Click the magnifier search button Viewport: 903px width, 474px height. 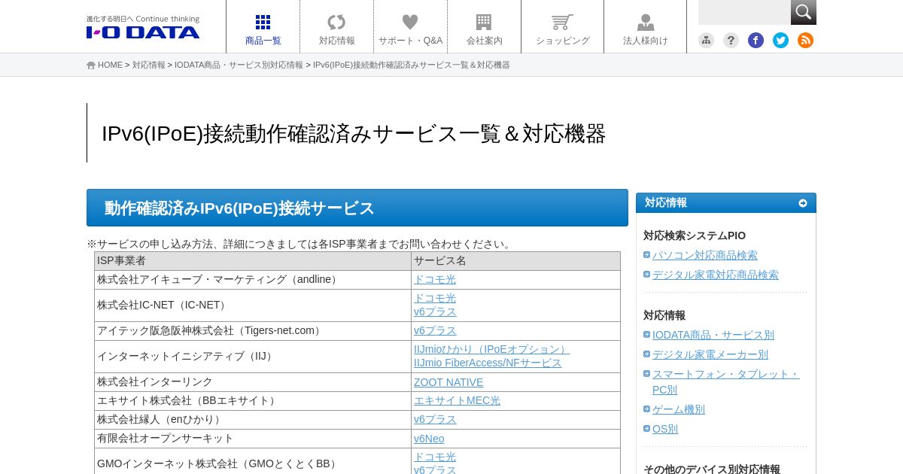tap(804, 12)
